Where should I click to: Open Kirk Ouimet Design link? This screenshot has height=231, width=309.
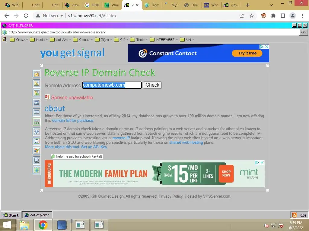click(x=107, y=196)
